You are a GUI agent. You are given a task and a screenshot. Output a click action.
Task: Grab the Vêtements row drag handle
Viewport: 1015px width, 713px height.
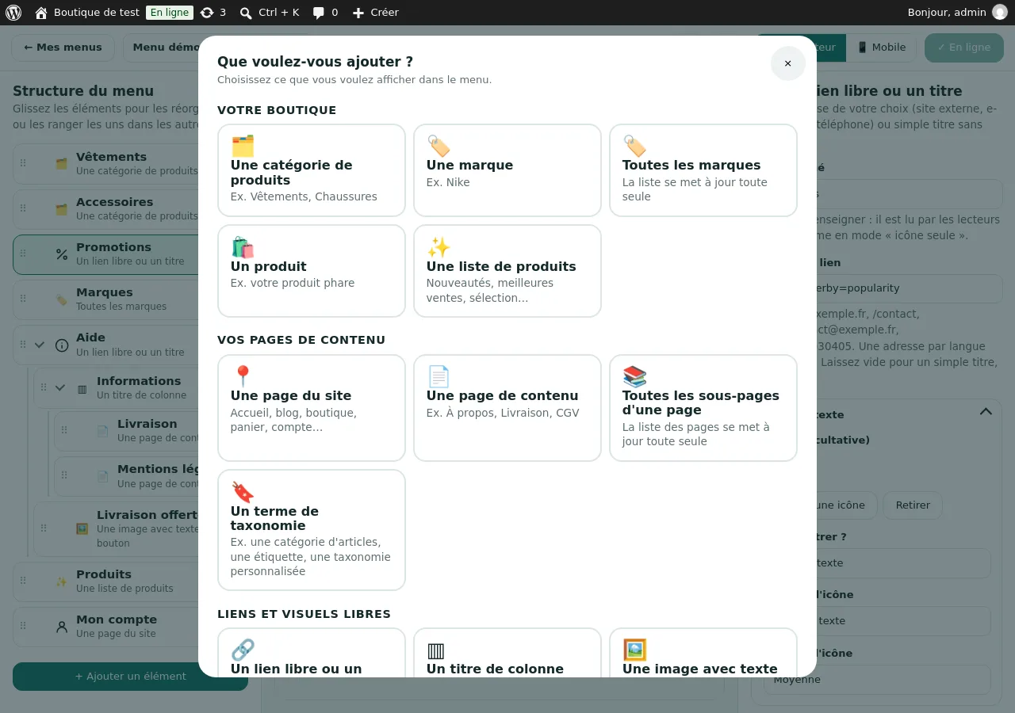[x=23, y=163]
